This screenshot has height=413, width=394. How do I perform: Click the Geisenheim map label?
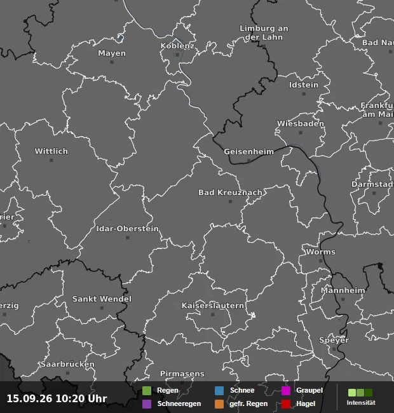[249, 152]
